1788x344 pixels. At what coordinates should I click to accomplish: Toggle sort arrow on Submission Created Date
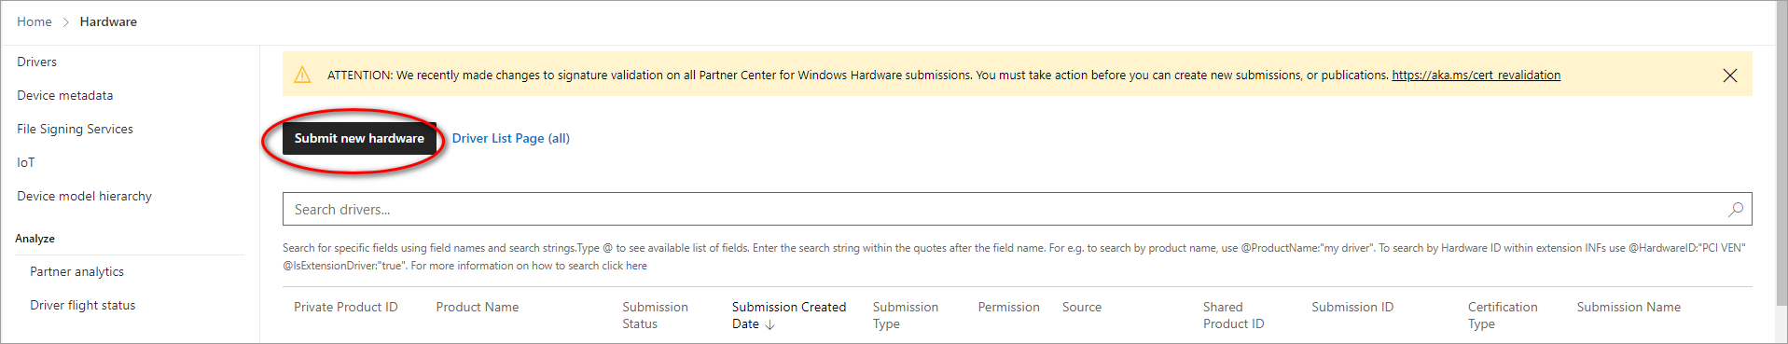[769, 324]
